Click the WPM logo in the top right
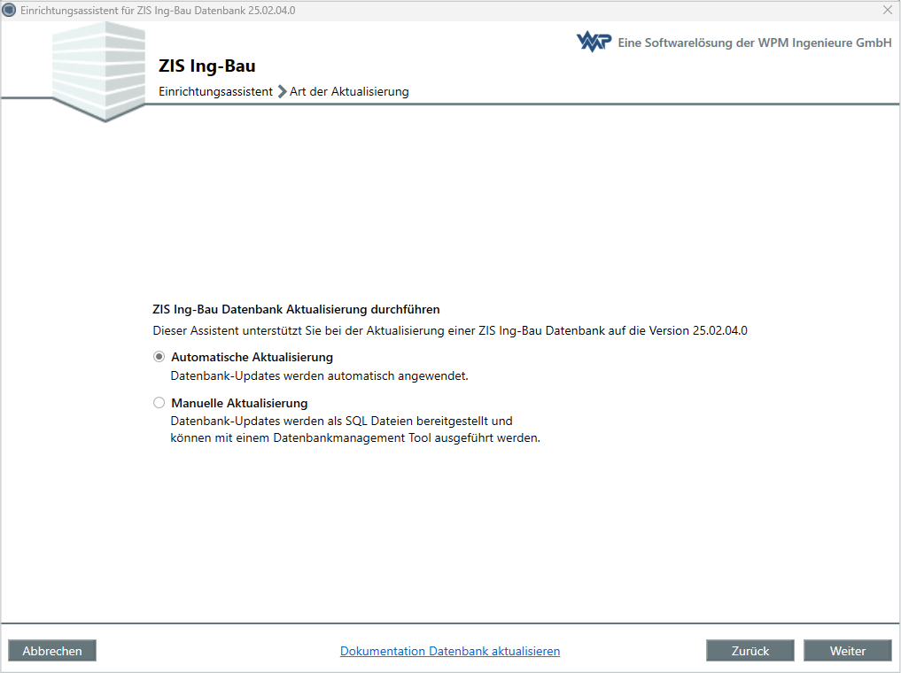Screen dimensions: 901x673 click(x=594, y=41)
